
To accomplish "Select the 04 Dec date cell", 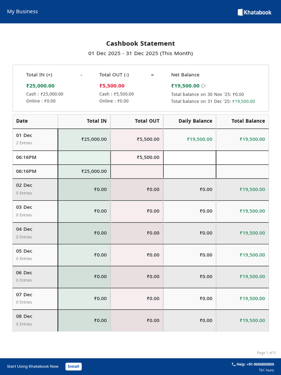I will point(35,233).
